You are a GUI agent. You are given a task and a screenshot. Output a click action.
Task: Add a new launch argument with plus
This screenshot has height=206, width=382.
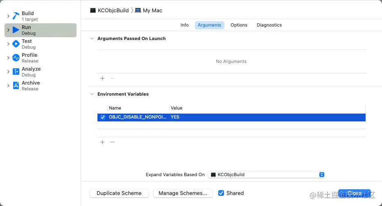(102, 78)
